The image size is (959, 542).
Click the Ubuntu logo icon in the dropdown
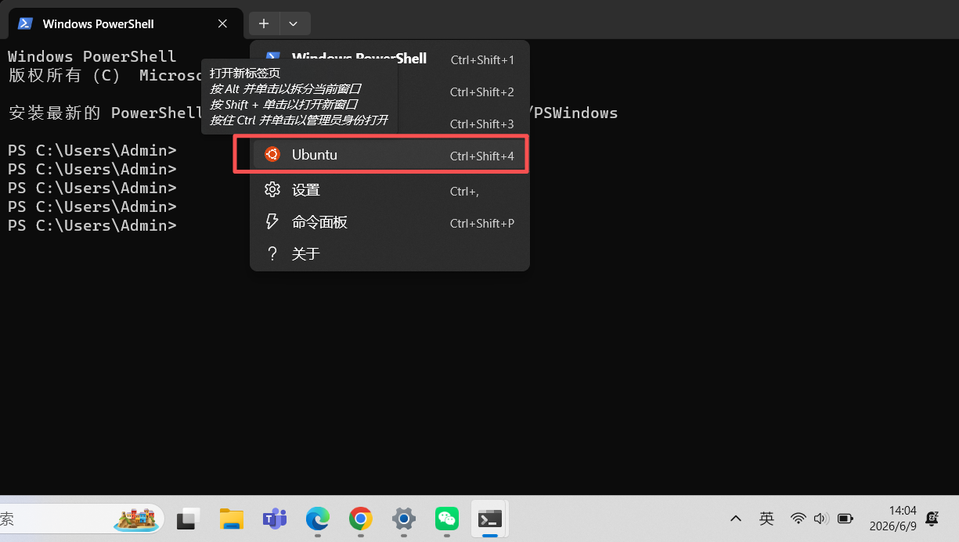pyautogui.click(x=272, y=154)
